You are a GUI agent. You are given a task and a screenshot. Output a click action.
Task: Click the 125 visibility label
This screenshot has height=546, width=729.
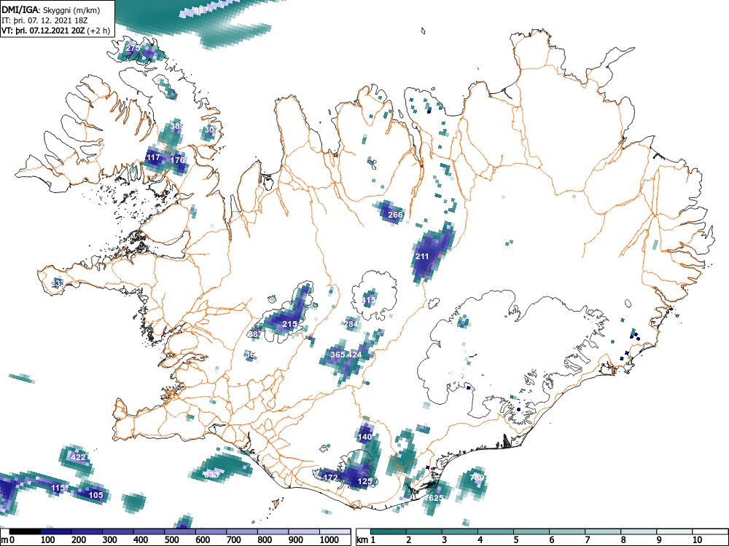[365, 481]
